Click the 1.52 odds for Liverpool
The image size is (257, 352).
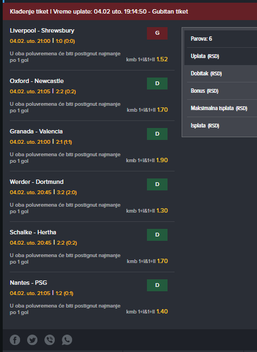pos(162,59)
